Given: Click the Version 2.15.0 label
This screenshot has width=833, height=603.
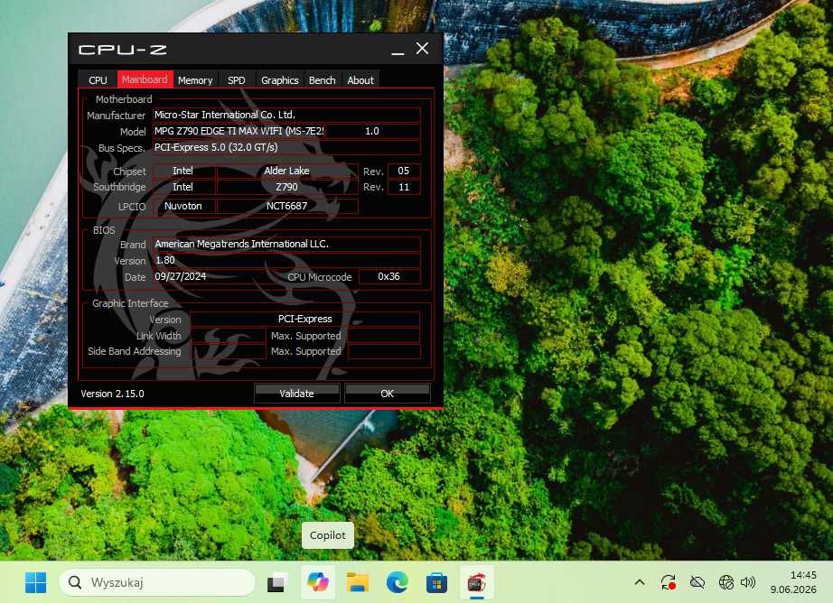Looking at the screenshot, I should point(112,394).
